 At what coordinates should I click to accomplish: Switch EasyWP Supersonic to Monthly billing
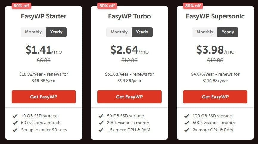tap(205, 32)
